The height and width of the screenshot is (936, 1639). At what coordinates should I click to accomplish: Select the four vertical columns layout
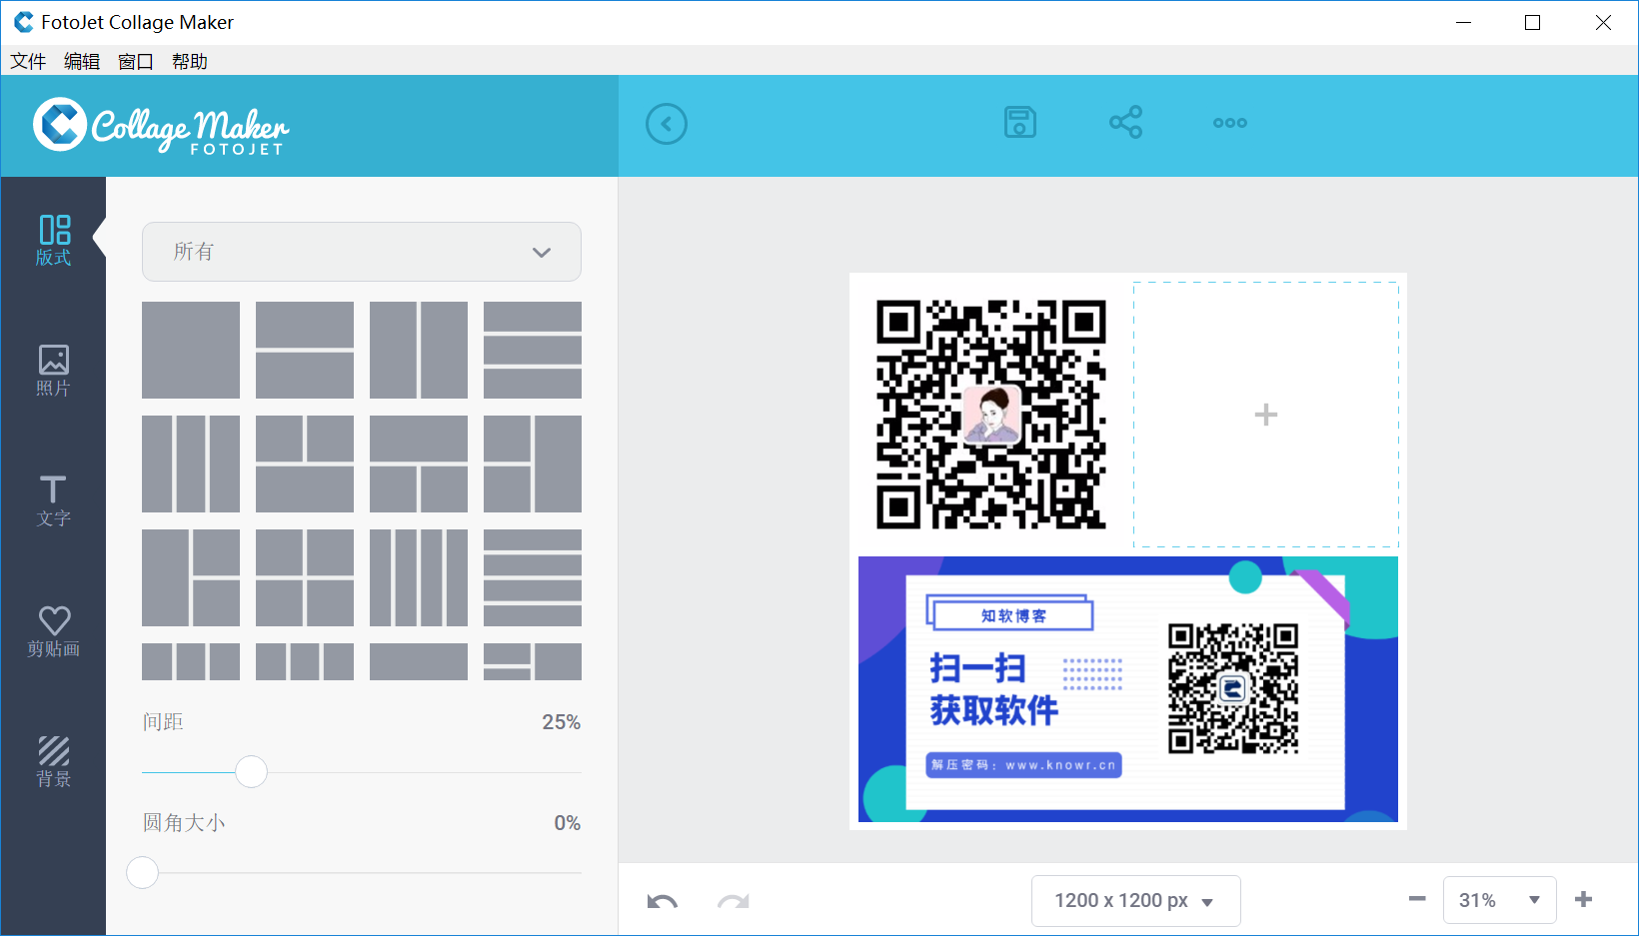coord(419,577)
